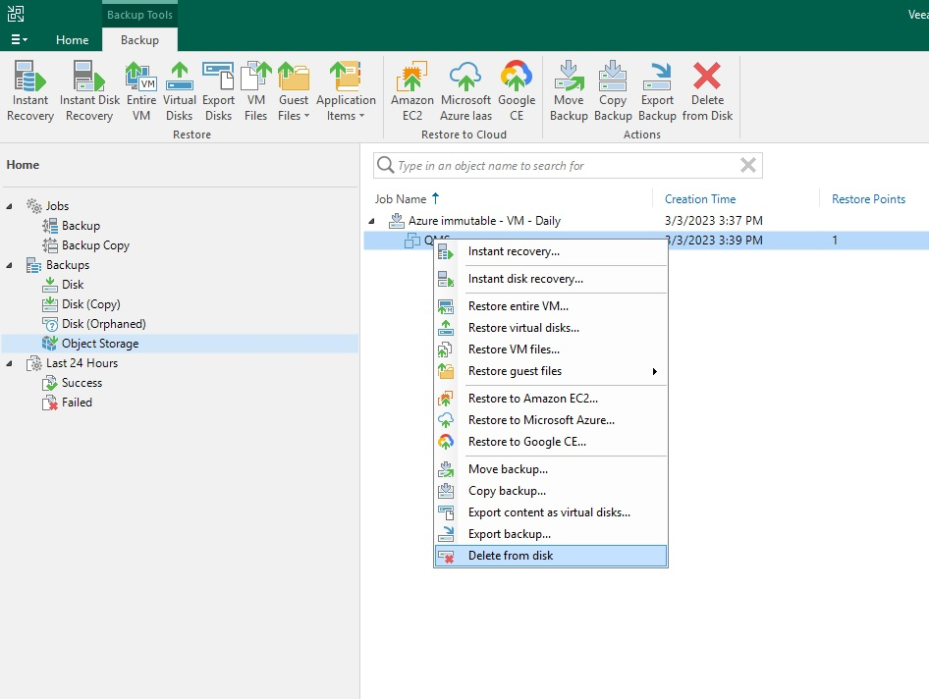
Task: Select Backup under Jobs in tree
Action: pyautogui.click(x=81, y=226)
